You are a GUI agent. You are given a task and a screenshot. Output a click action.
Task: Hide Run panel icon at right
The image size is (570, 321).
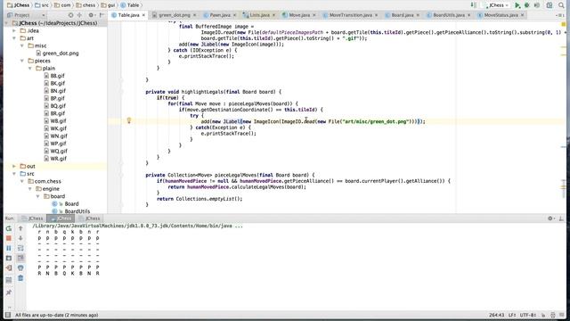pos(561,218)
